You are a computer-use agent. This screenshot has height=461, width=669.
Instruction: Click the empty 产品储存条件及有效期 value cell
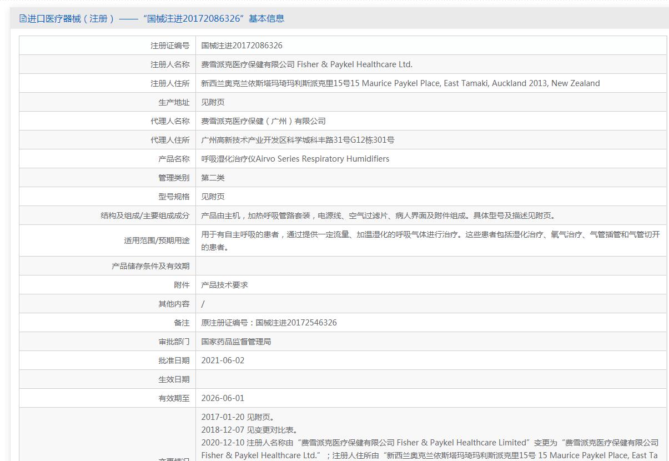tap(431, 266)
